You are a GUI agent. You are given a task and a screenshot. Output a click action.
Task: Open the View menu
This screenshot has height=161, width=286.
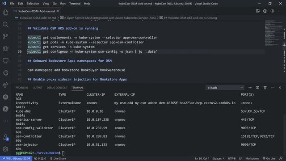tap(46, 4)
